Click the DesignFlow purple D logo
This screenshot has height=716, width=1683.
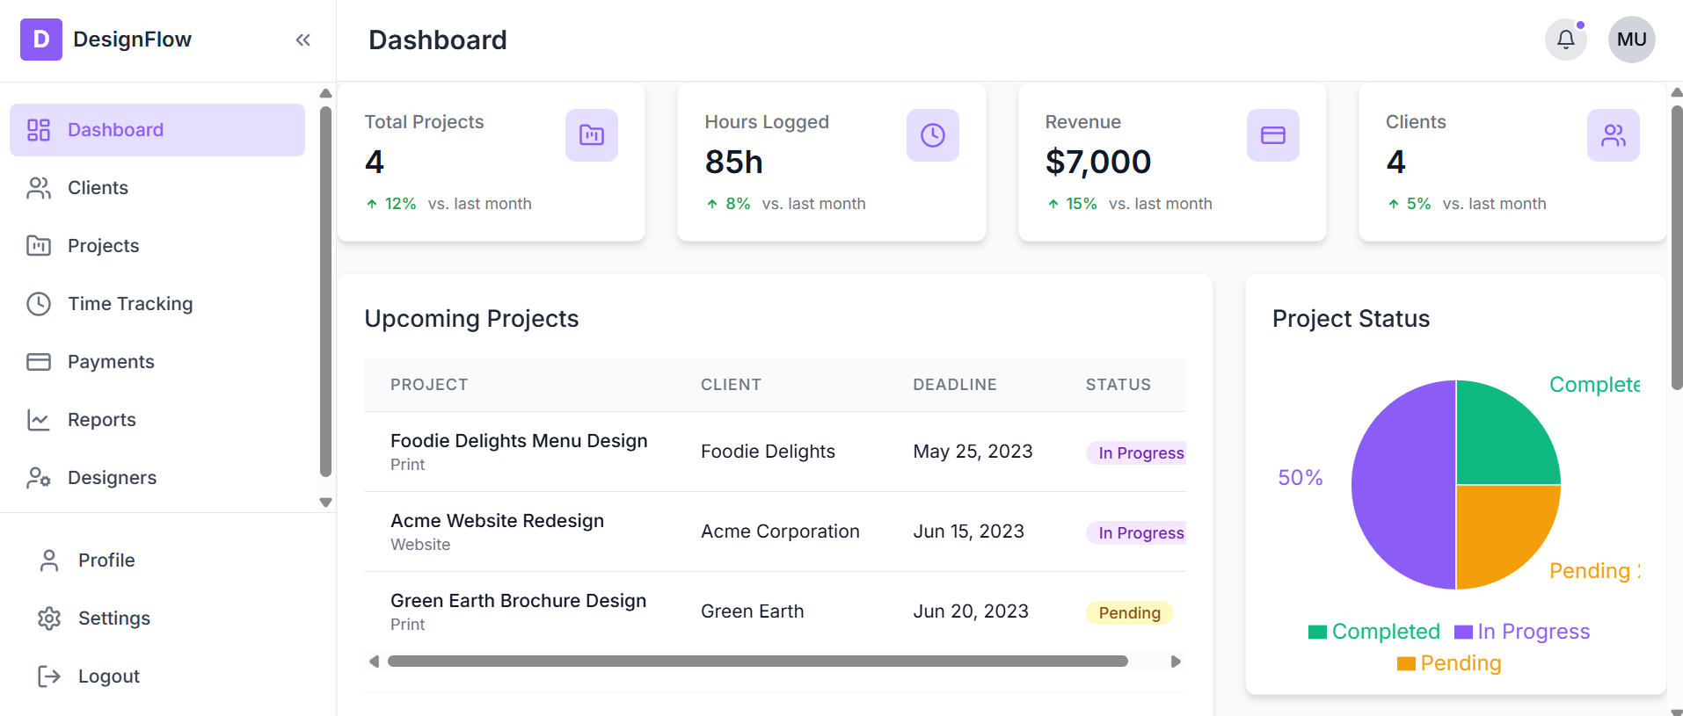(x=41, y=40)
